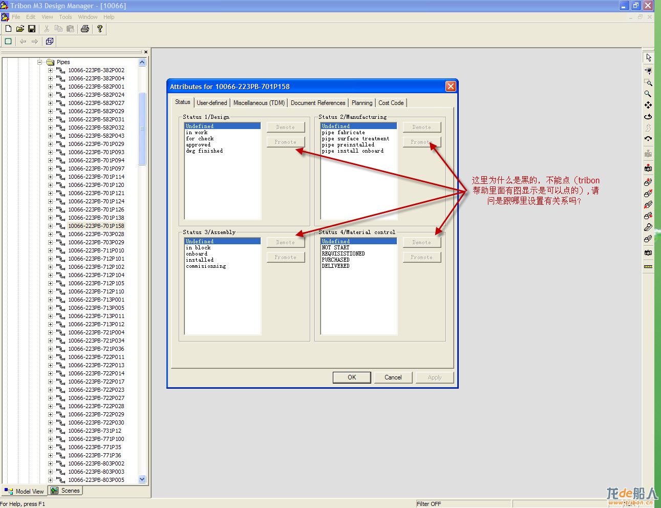
Task: Select pipe 10066-223PB-713P011 in tree
Action: [96, 316]
